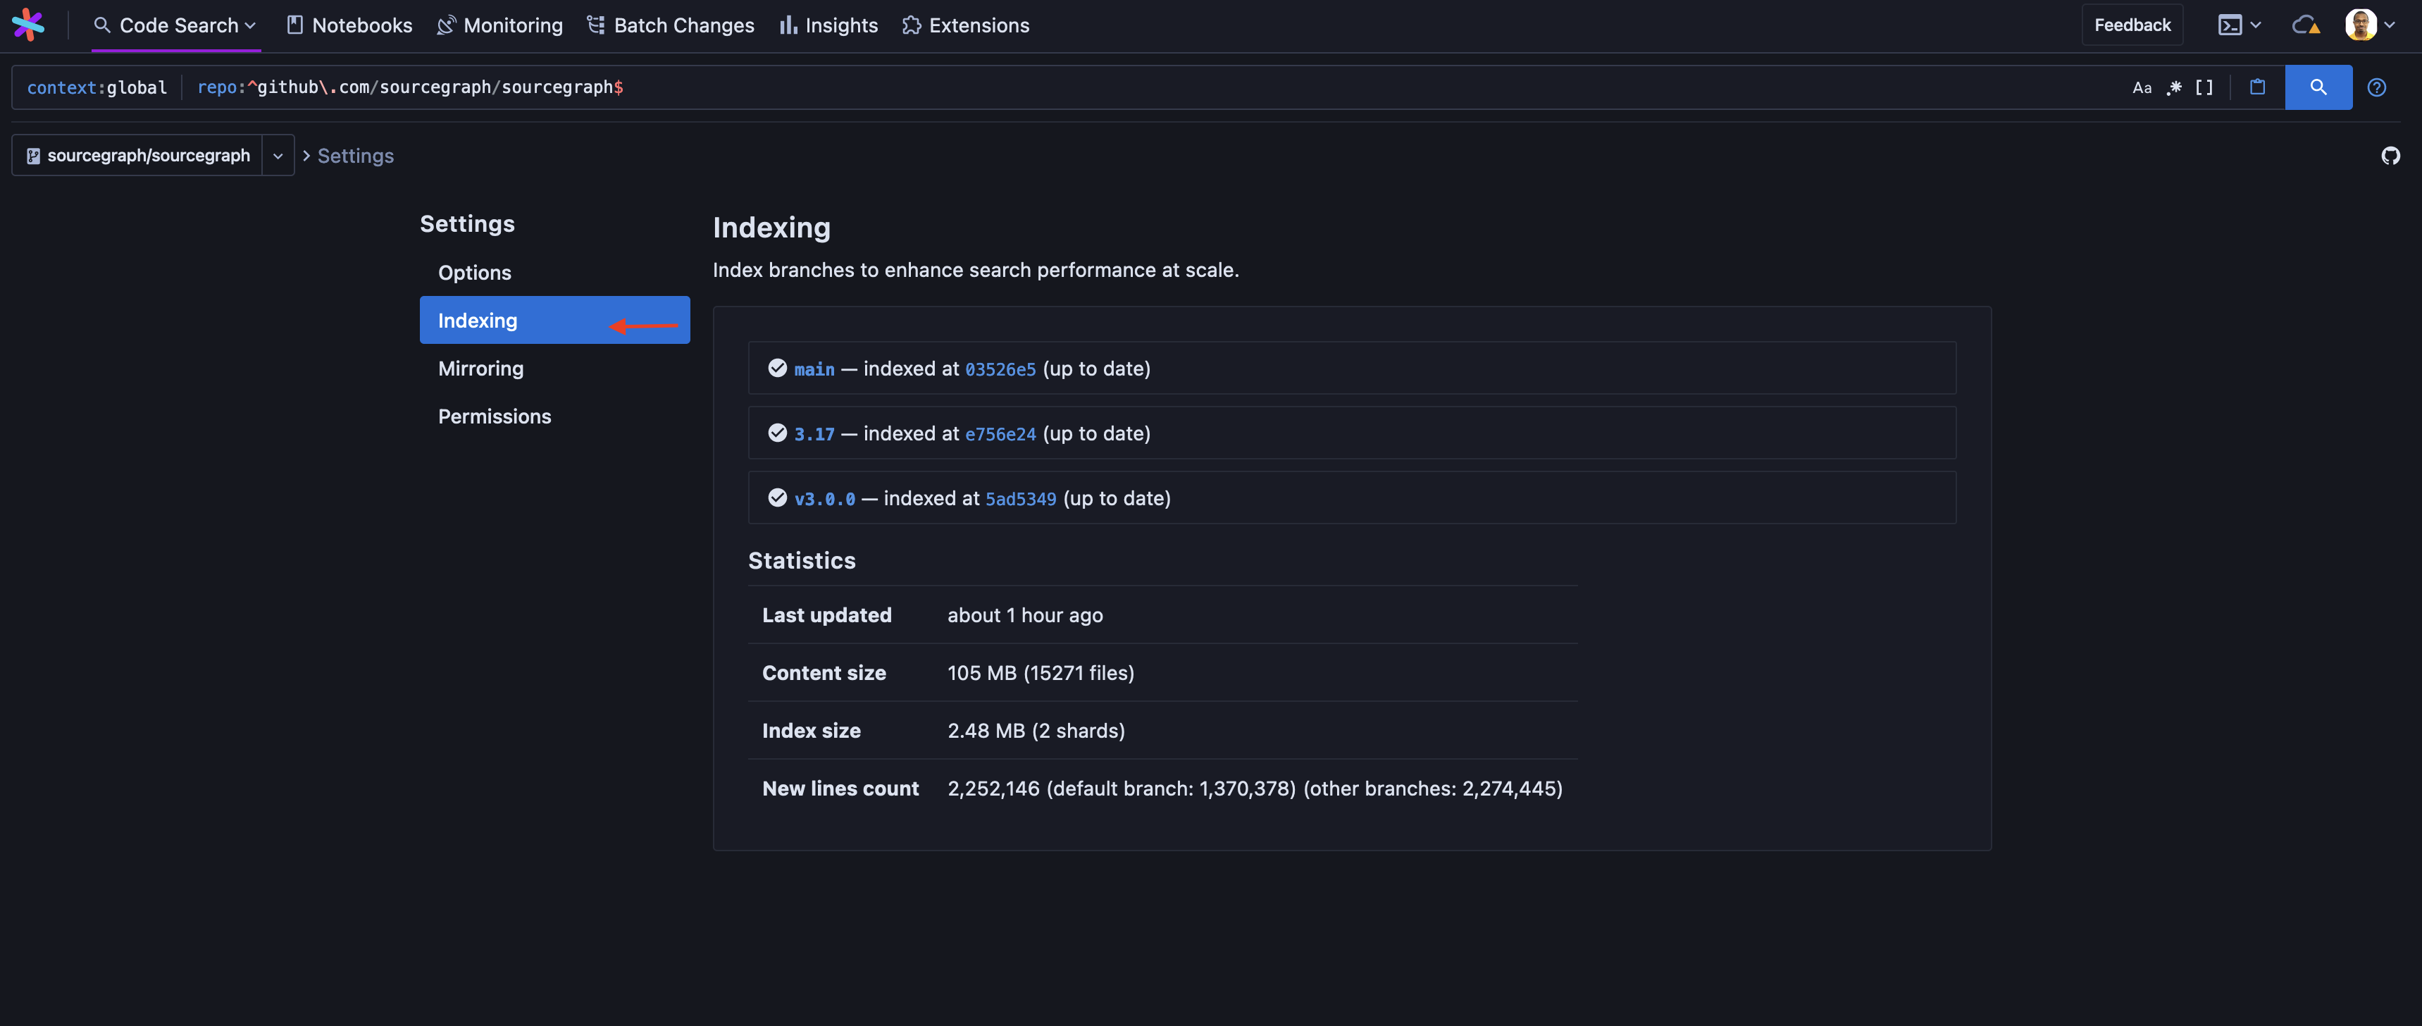Viewport: 2422px width, 1026px height.
Task: Click the Extensions puzzle icon
Action: [x=911, y=25]
